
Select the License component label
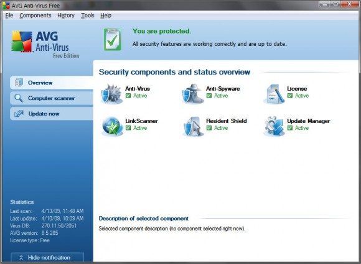[x=297, y=89]
